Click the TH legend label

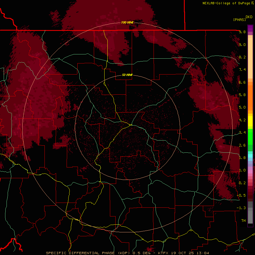[x=243, y=221]
